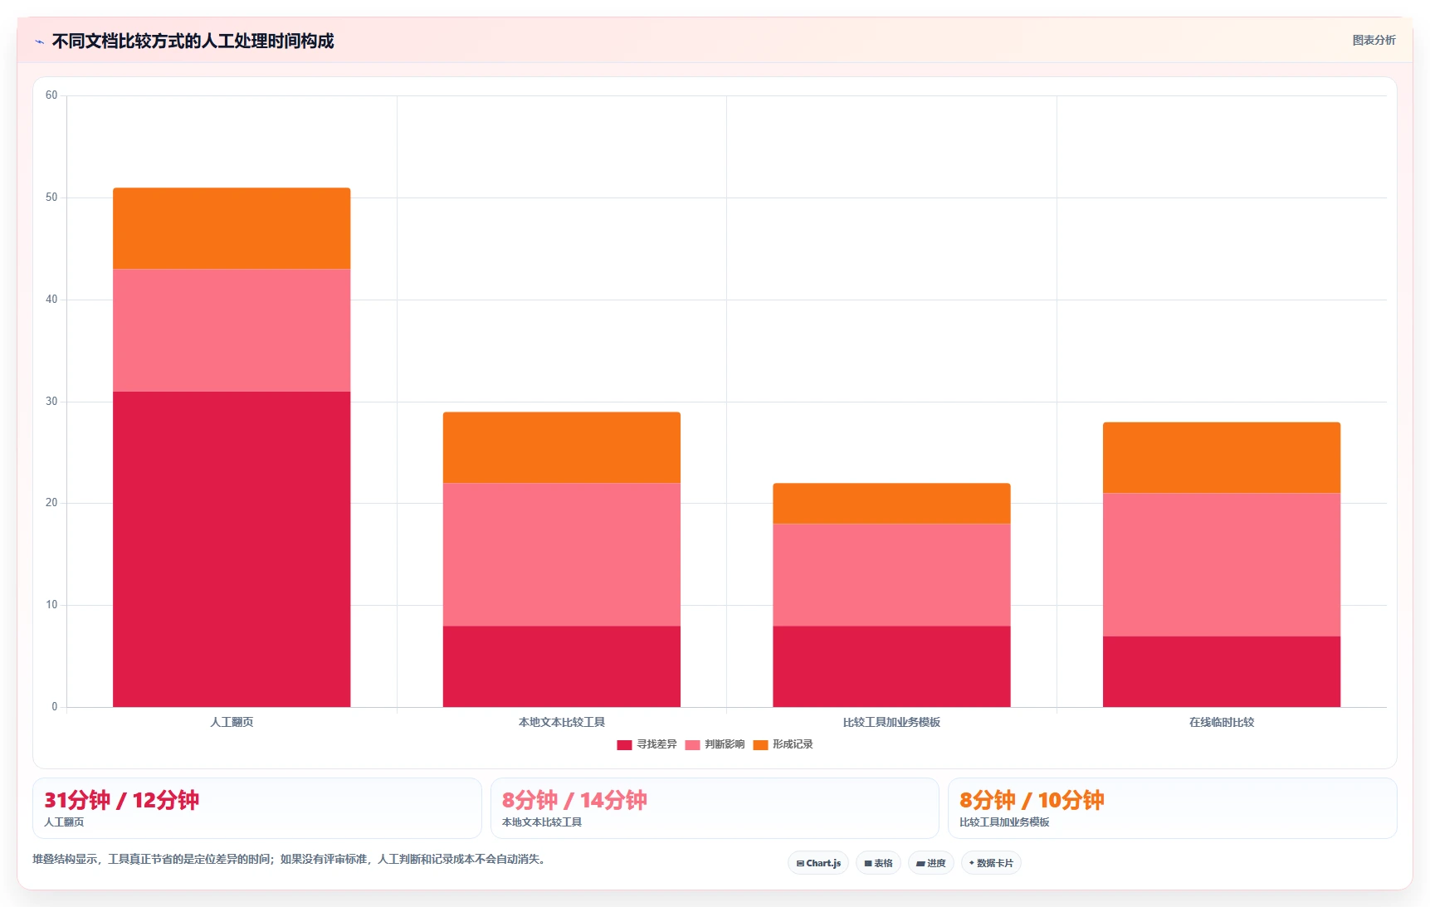Click the 人工翻页 orange 形成记录 bar segment
Viewport: 1430px width, 907px height.
232,228
